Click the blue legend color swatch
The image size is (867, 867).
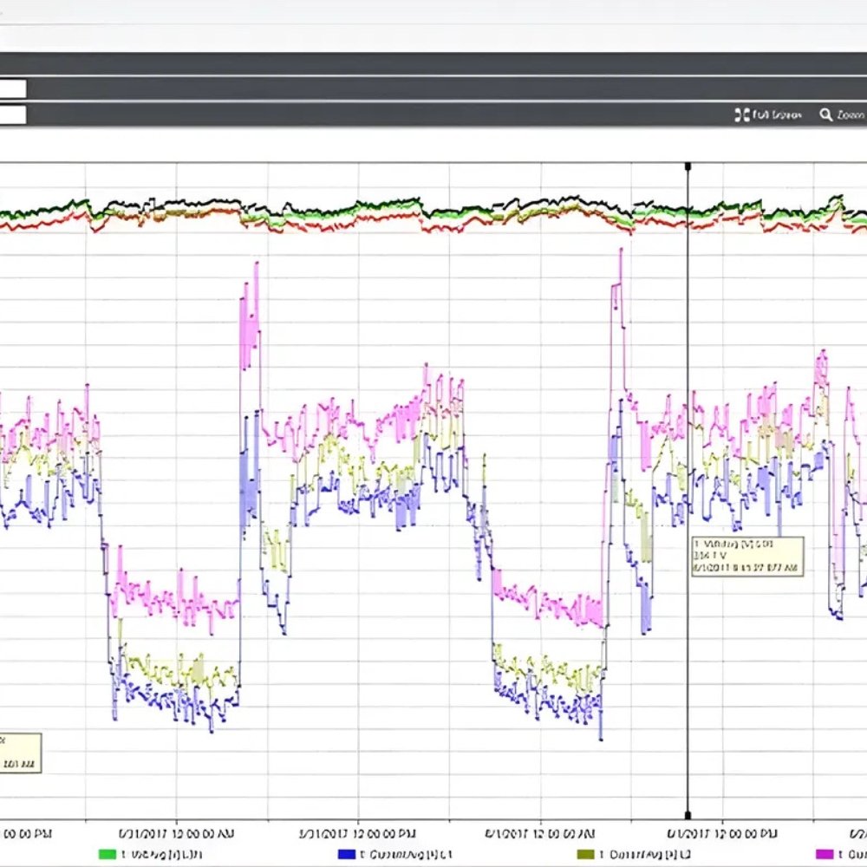(346, 855)
